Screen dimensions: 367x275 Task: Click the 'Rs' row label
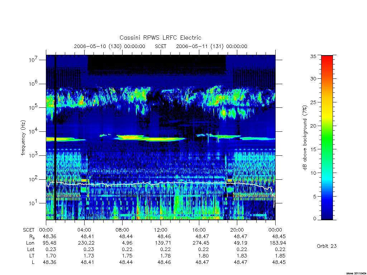32,236
